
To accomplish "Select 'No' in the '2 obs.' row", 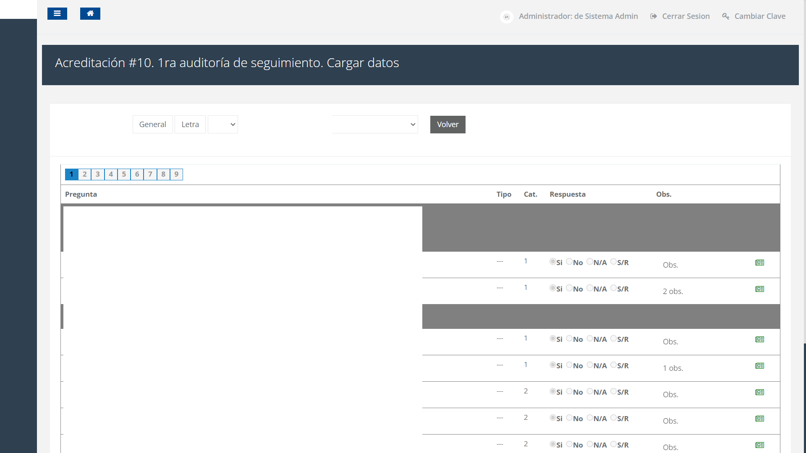I will tap(569, 288).
